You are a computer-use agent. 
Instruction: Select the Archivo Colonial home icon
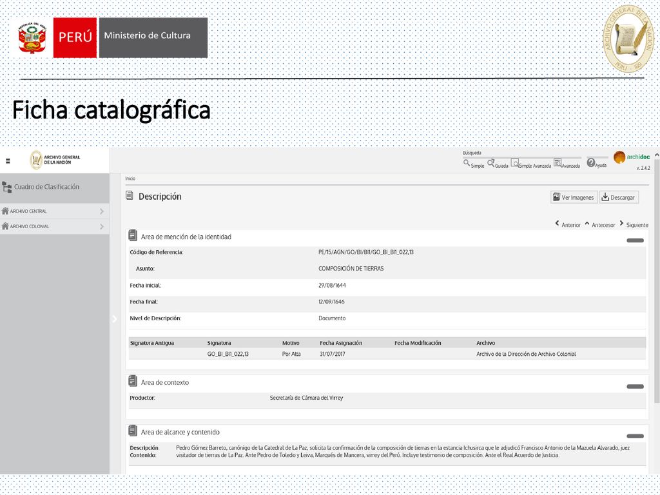click(x=5, y=226)
